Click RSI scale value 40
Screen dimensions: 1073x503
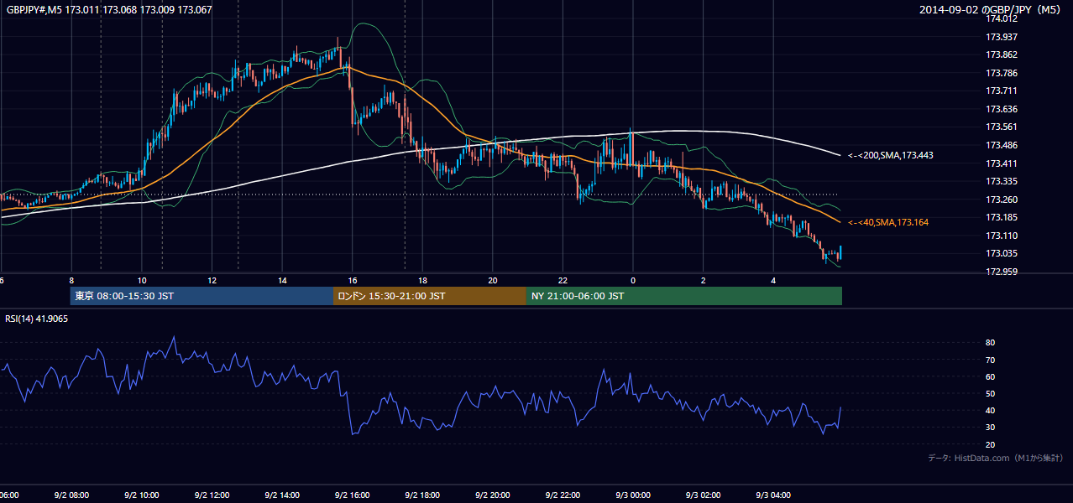click(990, 410)
